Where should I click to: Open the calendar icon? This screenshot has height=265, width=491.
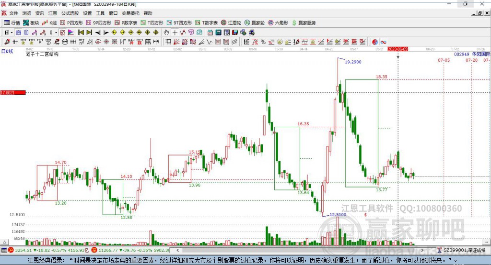point(210,33)
